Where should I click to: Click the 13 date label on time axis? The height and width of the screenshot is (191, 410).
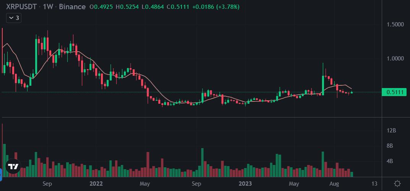click(374, 183)
